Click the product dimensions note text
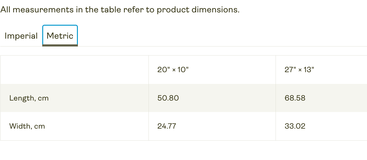Image resolution: width=367 pixels, height=160 pixels. [x=120, y=10]
